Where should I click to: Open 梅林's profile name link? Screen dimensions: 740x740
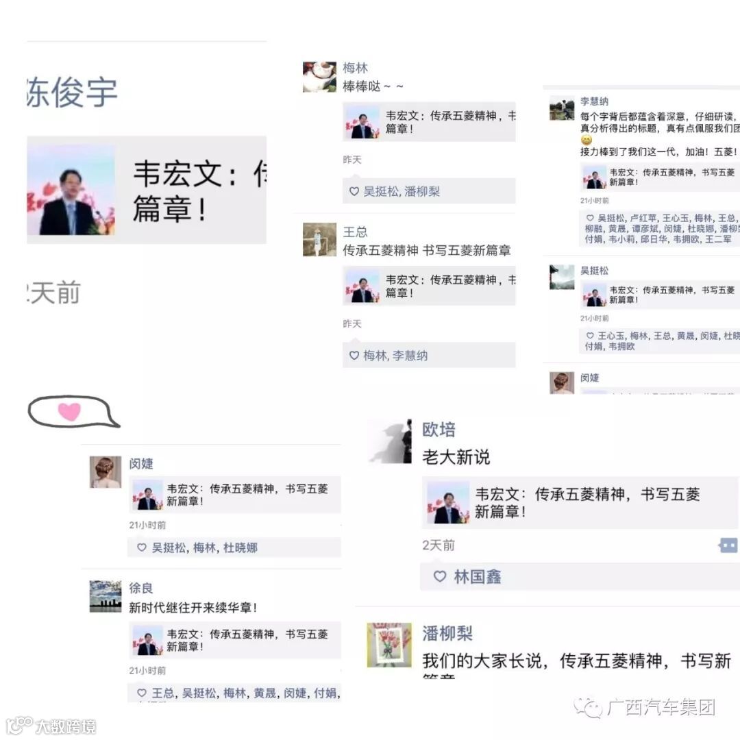(x=356, y=68)
